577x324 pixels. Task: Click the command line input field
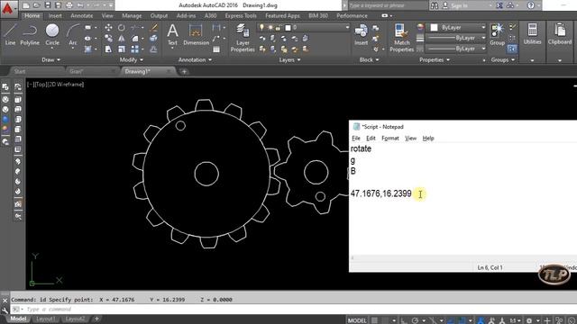click(295, 310)
